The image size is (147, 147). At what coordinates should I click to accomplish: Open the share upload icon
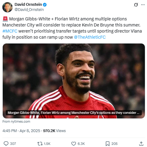(x=141, y=144)
